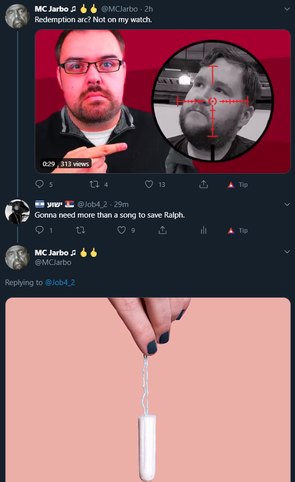Retweet the Redemption arc tweet
Viewport: 295px width, 482px height.
tap(94, 184)
